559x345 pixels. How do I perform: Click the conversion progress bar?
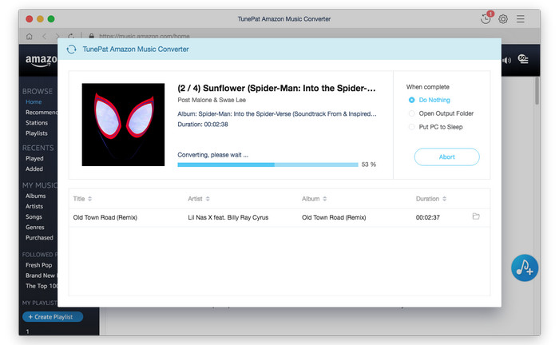click(x=268, y=165)
